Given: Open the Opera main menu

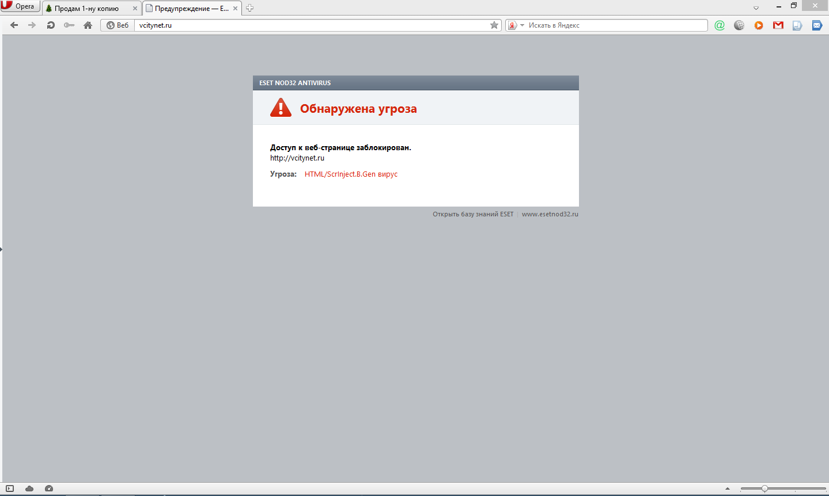Looking at the screenshot, I should [20, 7].
